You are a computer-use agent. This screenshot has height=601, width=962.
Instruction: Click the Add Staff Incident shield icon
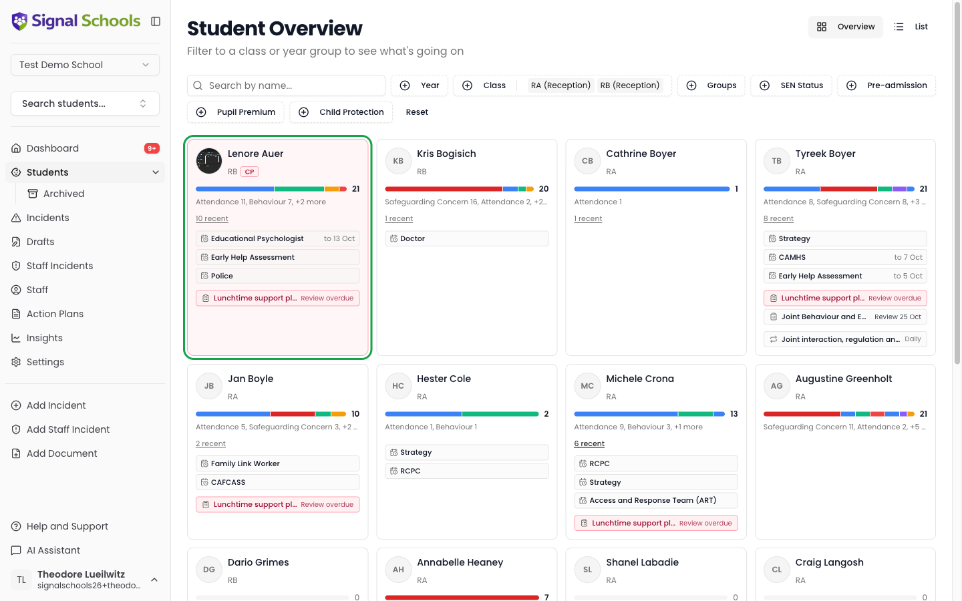tap(16, 429)
